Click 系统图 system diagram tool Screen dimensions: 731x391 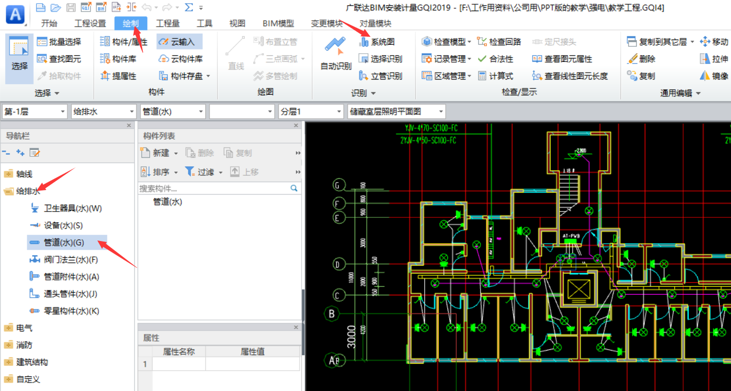click(377, 42)
